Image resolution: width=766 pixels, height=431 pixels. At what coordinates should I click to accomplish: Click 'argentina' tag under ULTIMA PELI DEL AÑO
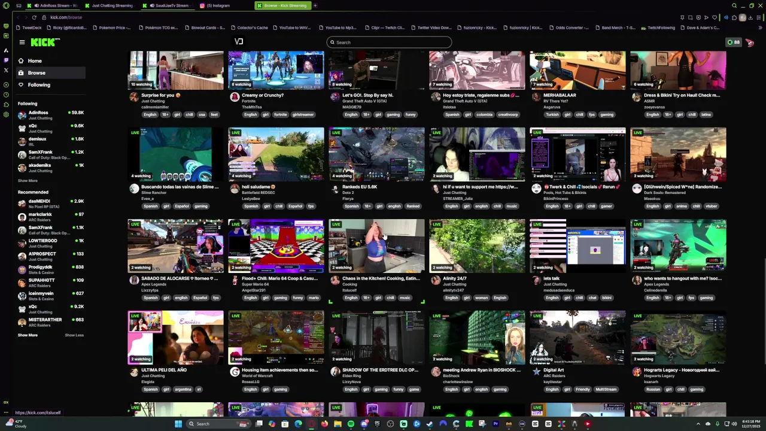point(183,389)
